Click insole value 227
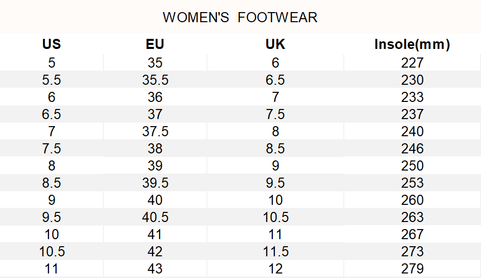481x278 pixels. coord(412,63)
